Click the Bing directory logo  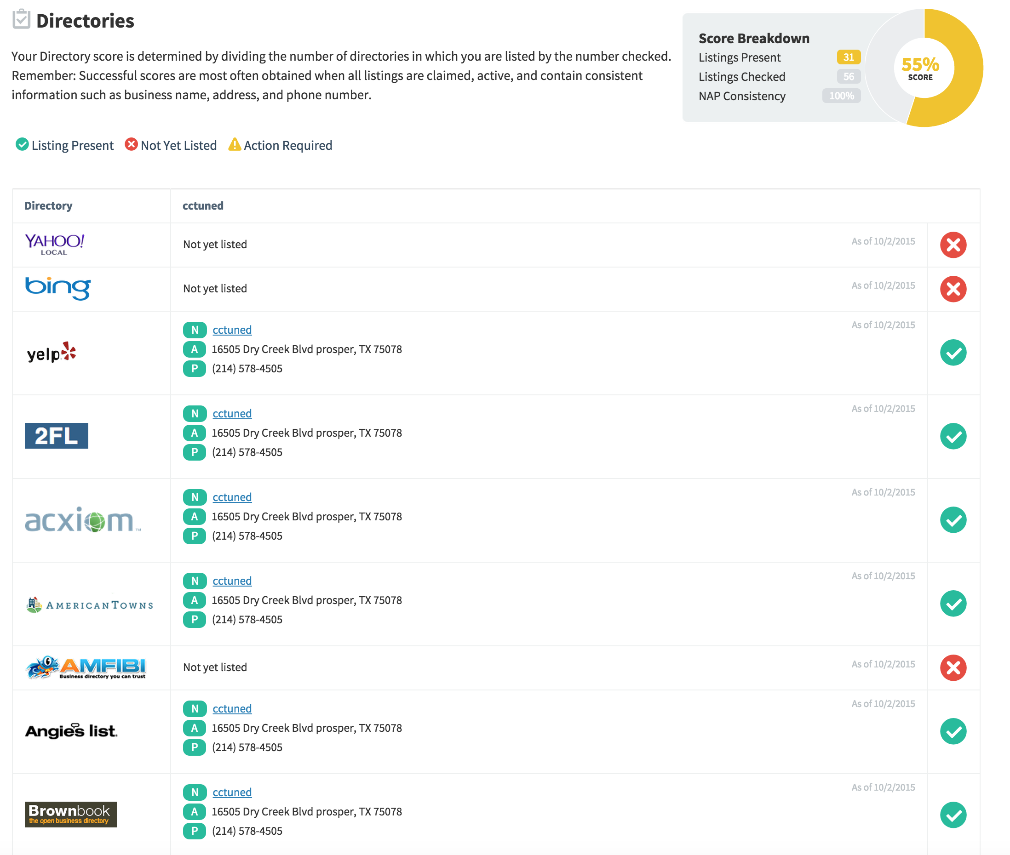(x=57, y=288)
